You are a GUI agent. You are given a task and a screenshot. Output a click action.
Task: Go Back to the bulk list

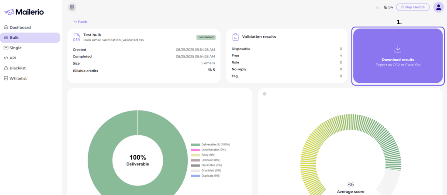(x=80, y=22)
